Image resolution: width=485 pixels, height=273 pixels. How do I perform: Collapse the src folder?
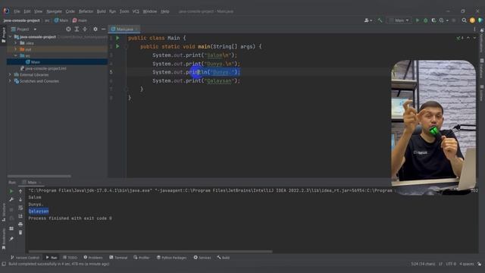click(15, 55)
